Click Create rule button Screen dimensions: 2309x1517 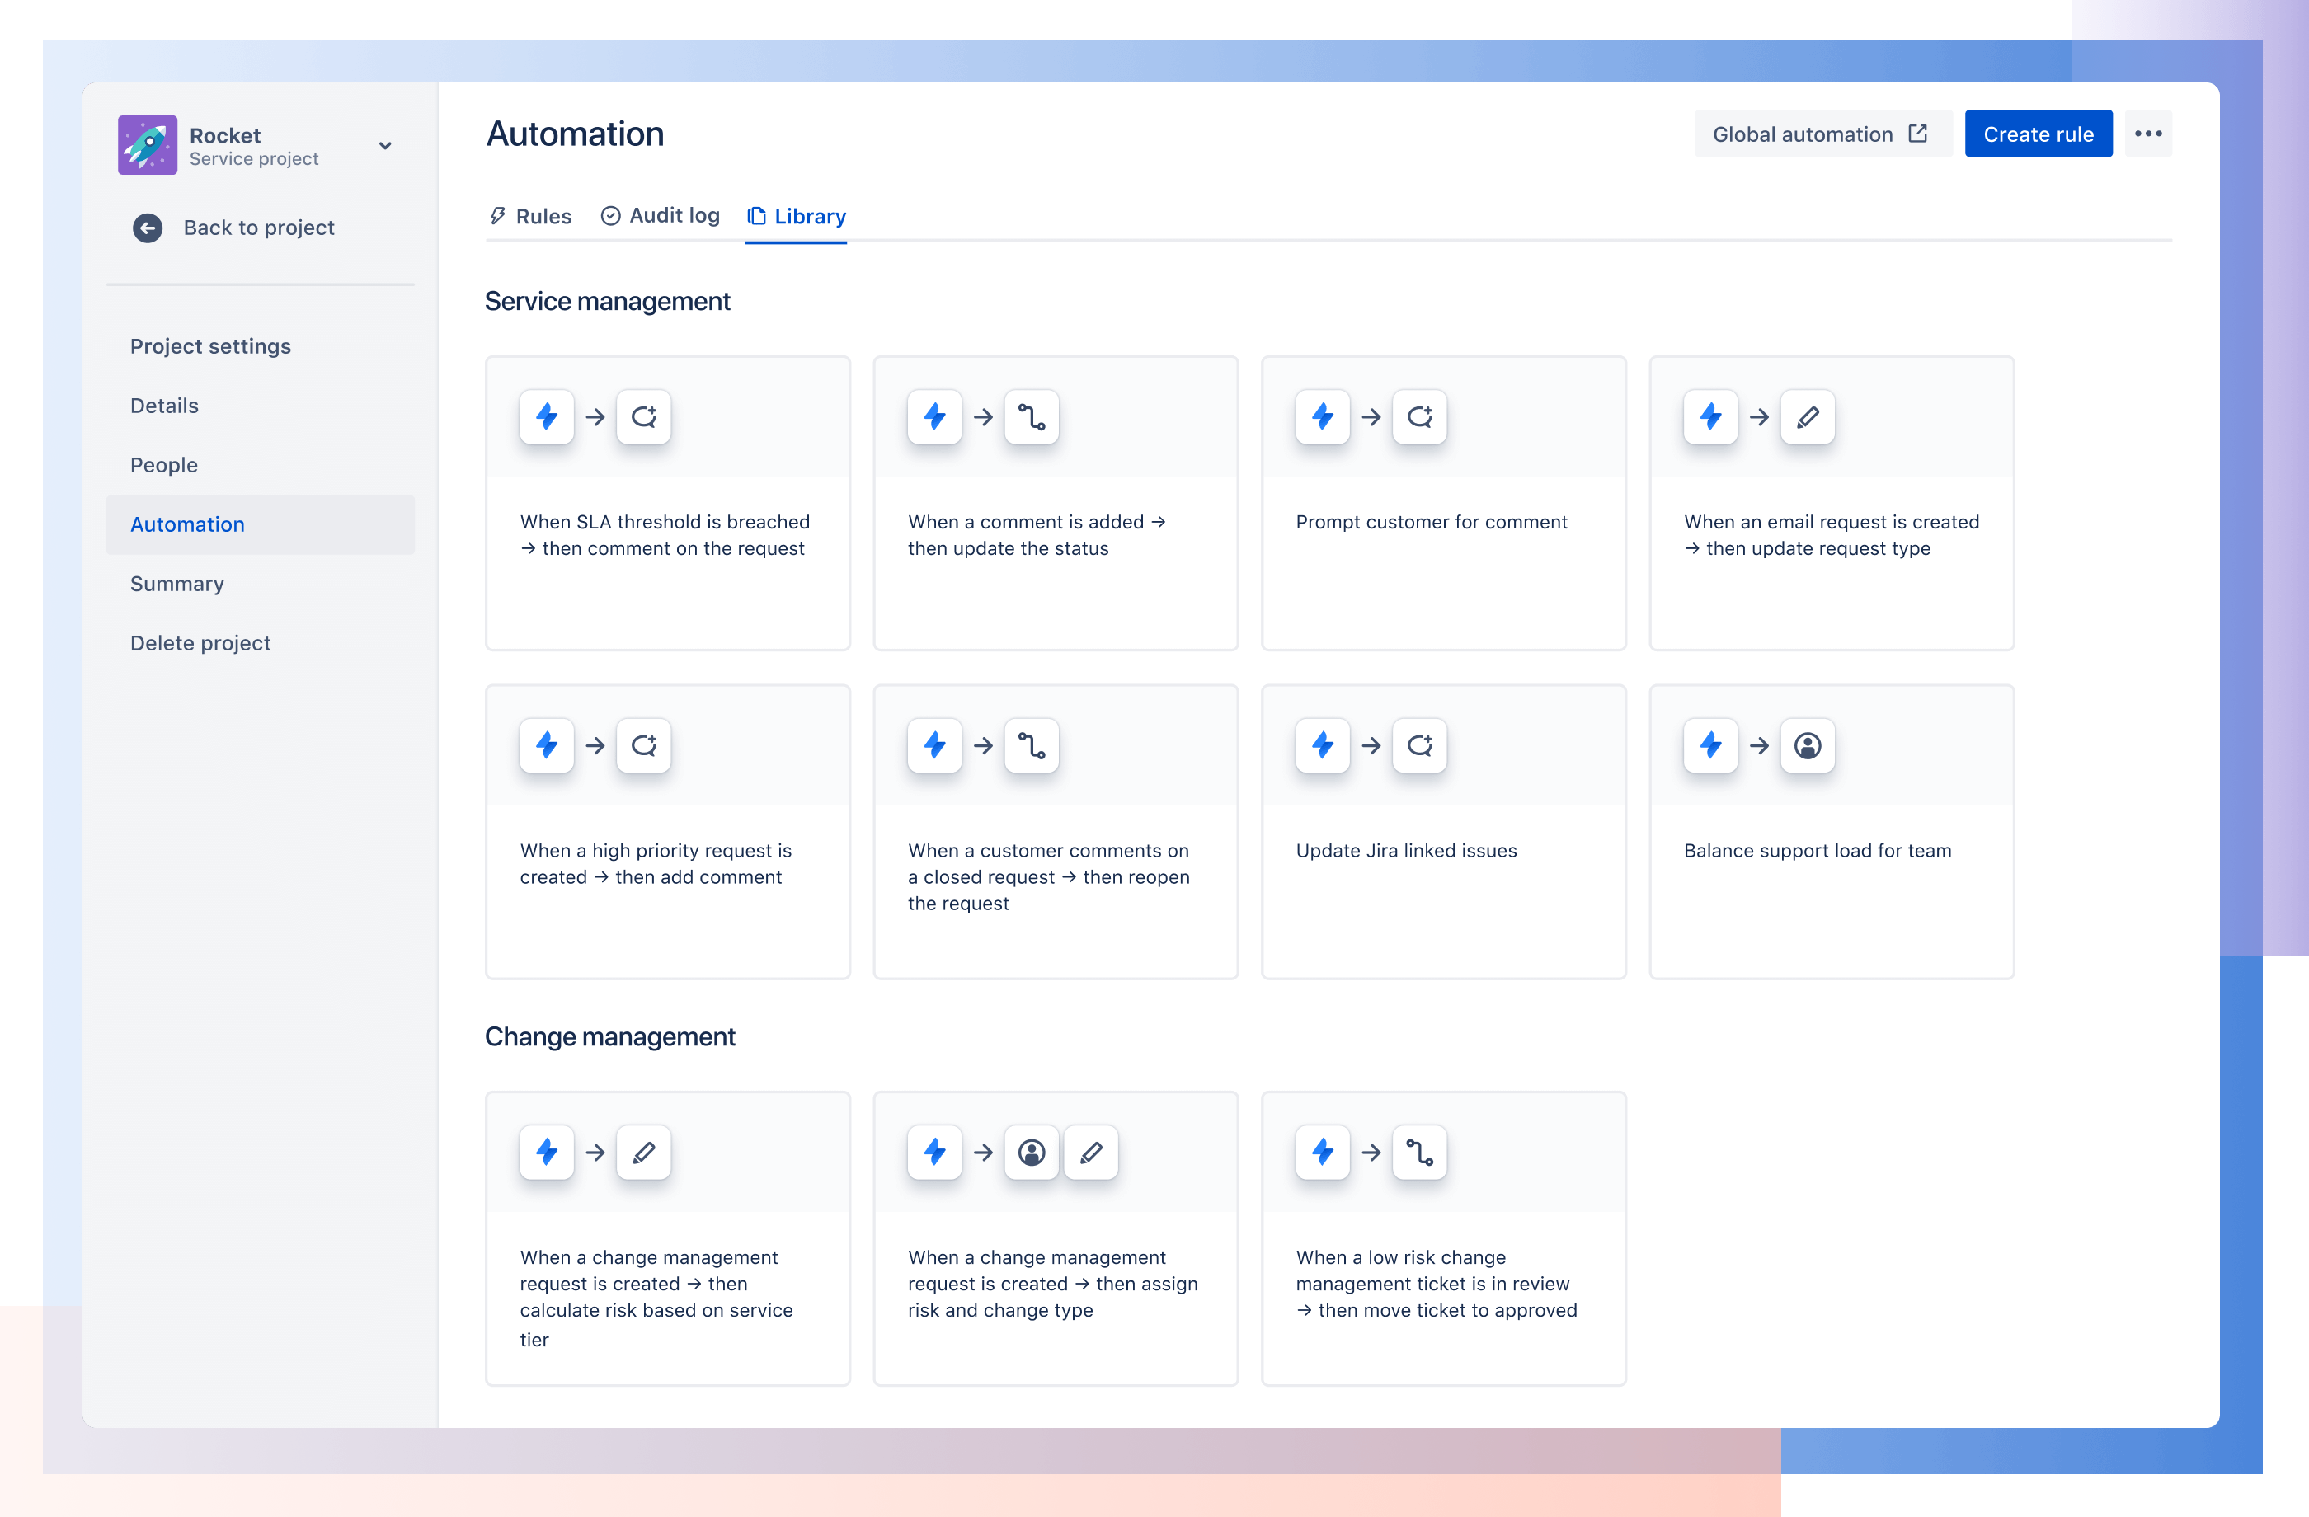point(2039,134)
